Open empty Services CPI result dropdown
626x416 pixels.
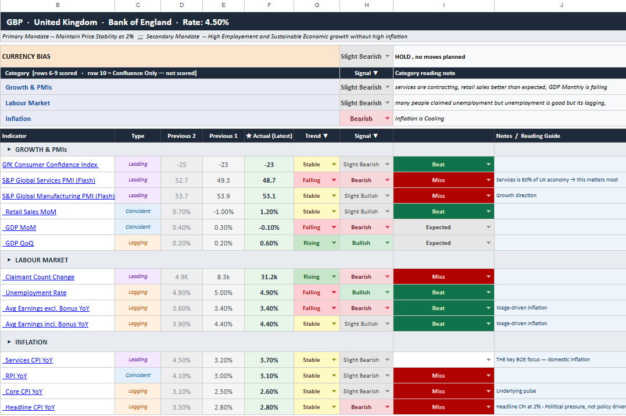488,360
